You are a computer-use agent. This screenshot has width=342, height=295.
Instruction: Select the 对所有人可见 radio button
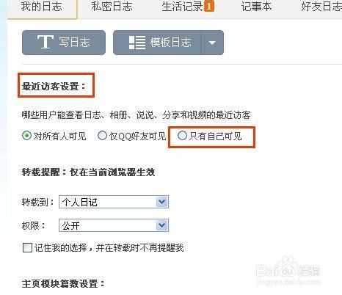(x=26, y=136)
